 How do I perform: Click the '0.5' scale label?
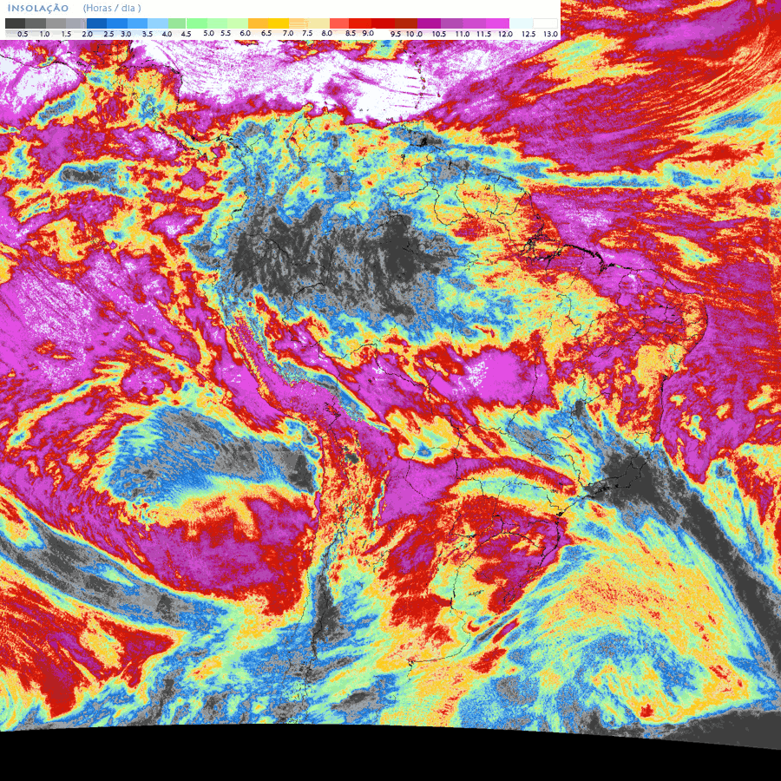pos(23,34)
